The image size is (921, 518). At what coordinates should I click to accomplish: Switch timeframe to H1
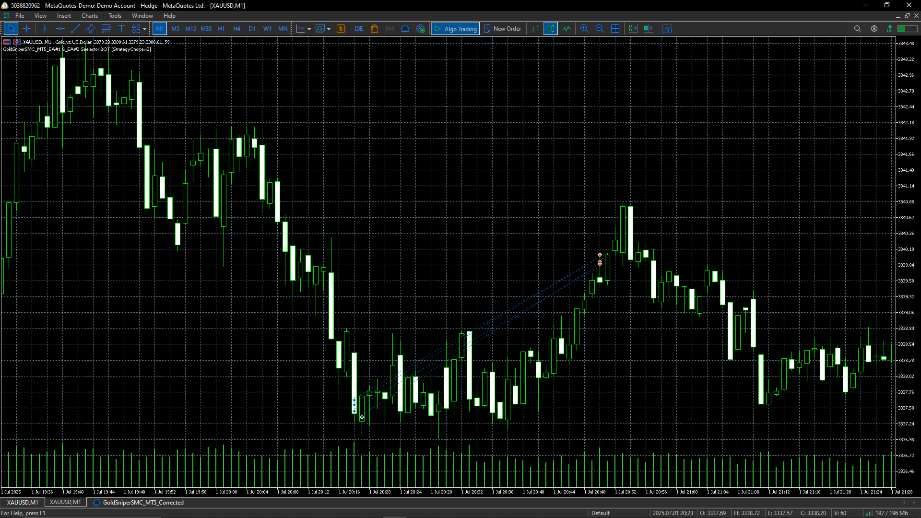point(221,28)
